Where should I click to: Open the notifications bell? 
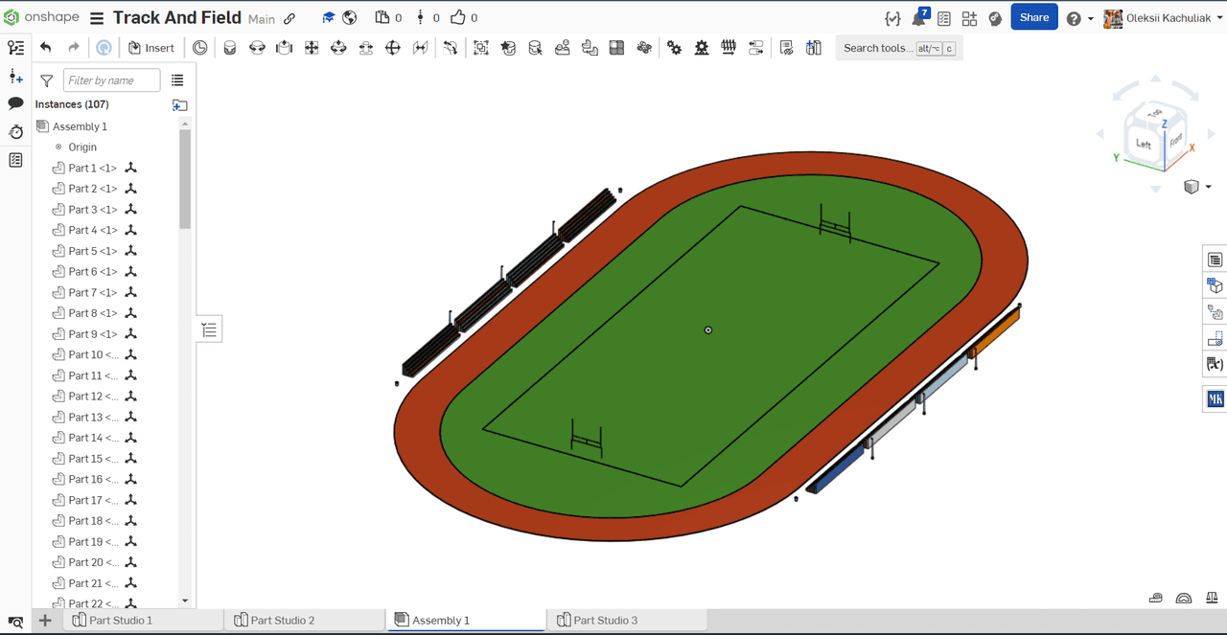coord(919,18)
